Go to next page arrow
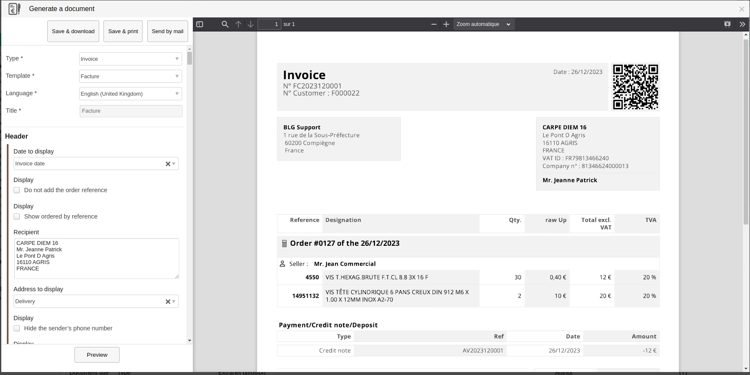This screenshot has width=750, height=375. 251,24
